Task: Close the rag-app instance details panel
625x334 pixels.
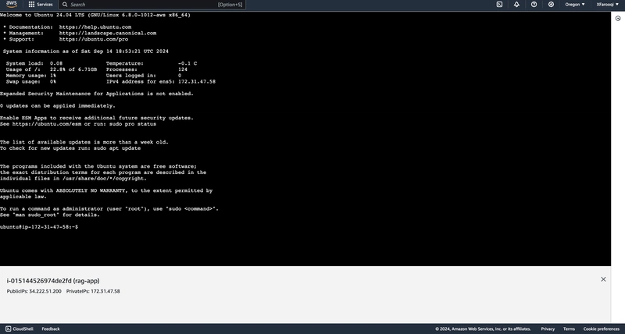Action: [603, 279]
